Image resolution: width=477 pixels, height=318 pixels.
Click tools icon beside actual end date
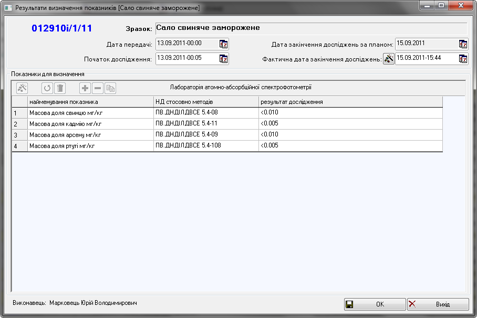click(x=388, y=59)
